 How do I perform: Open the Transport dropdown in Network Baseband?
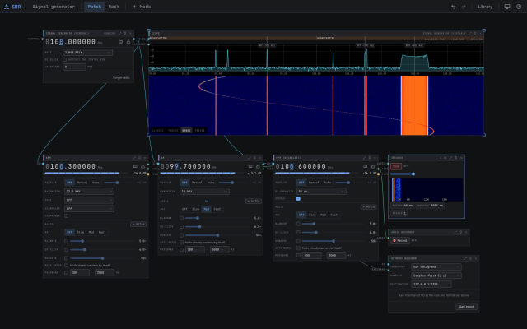click(x=436, y=266)
